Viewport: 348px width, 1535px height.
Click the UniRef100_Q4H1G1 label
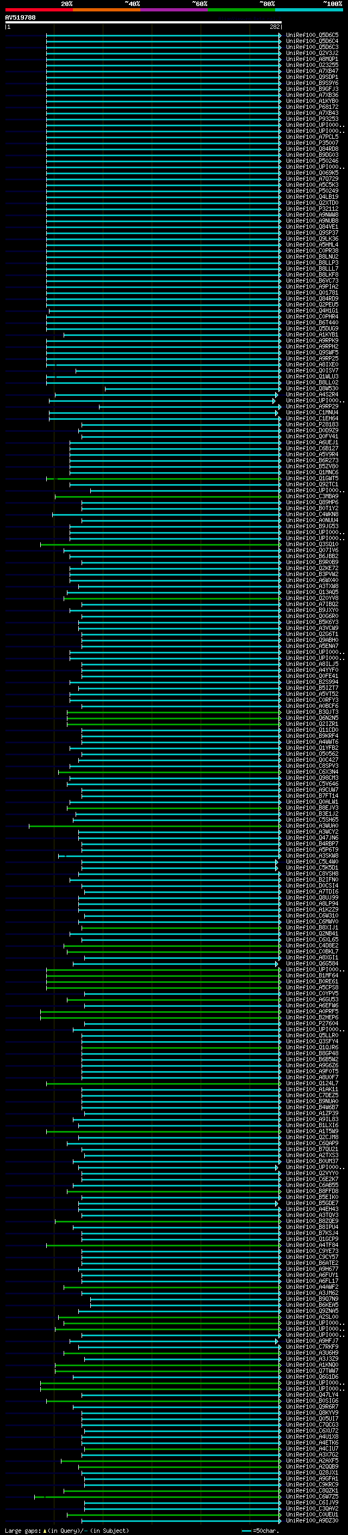pos(312,310)
